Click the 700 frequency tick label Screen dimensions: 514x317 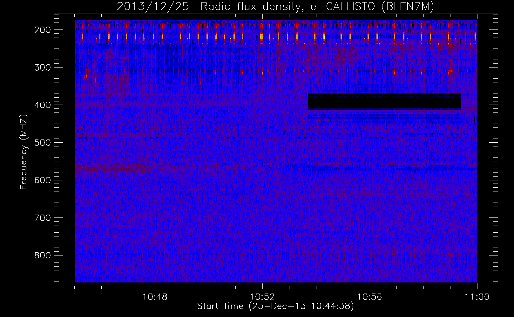(x=42, y=218)
